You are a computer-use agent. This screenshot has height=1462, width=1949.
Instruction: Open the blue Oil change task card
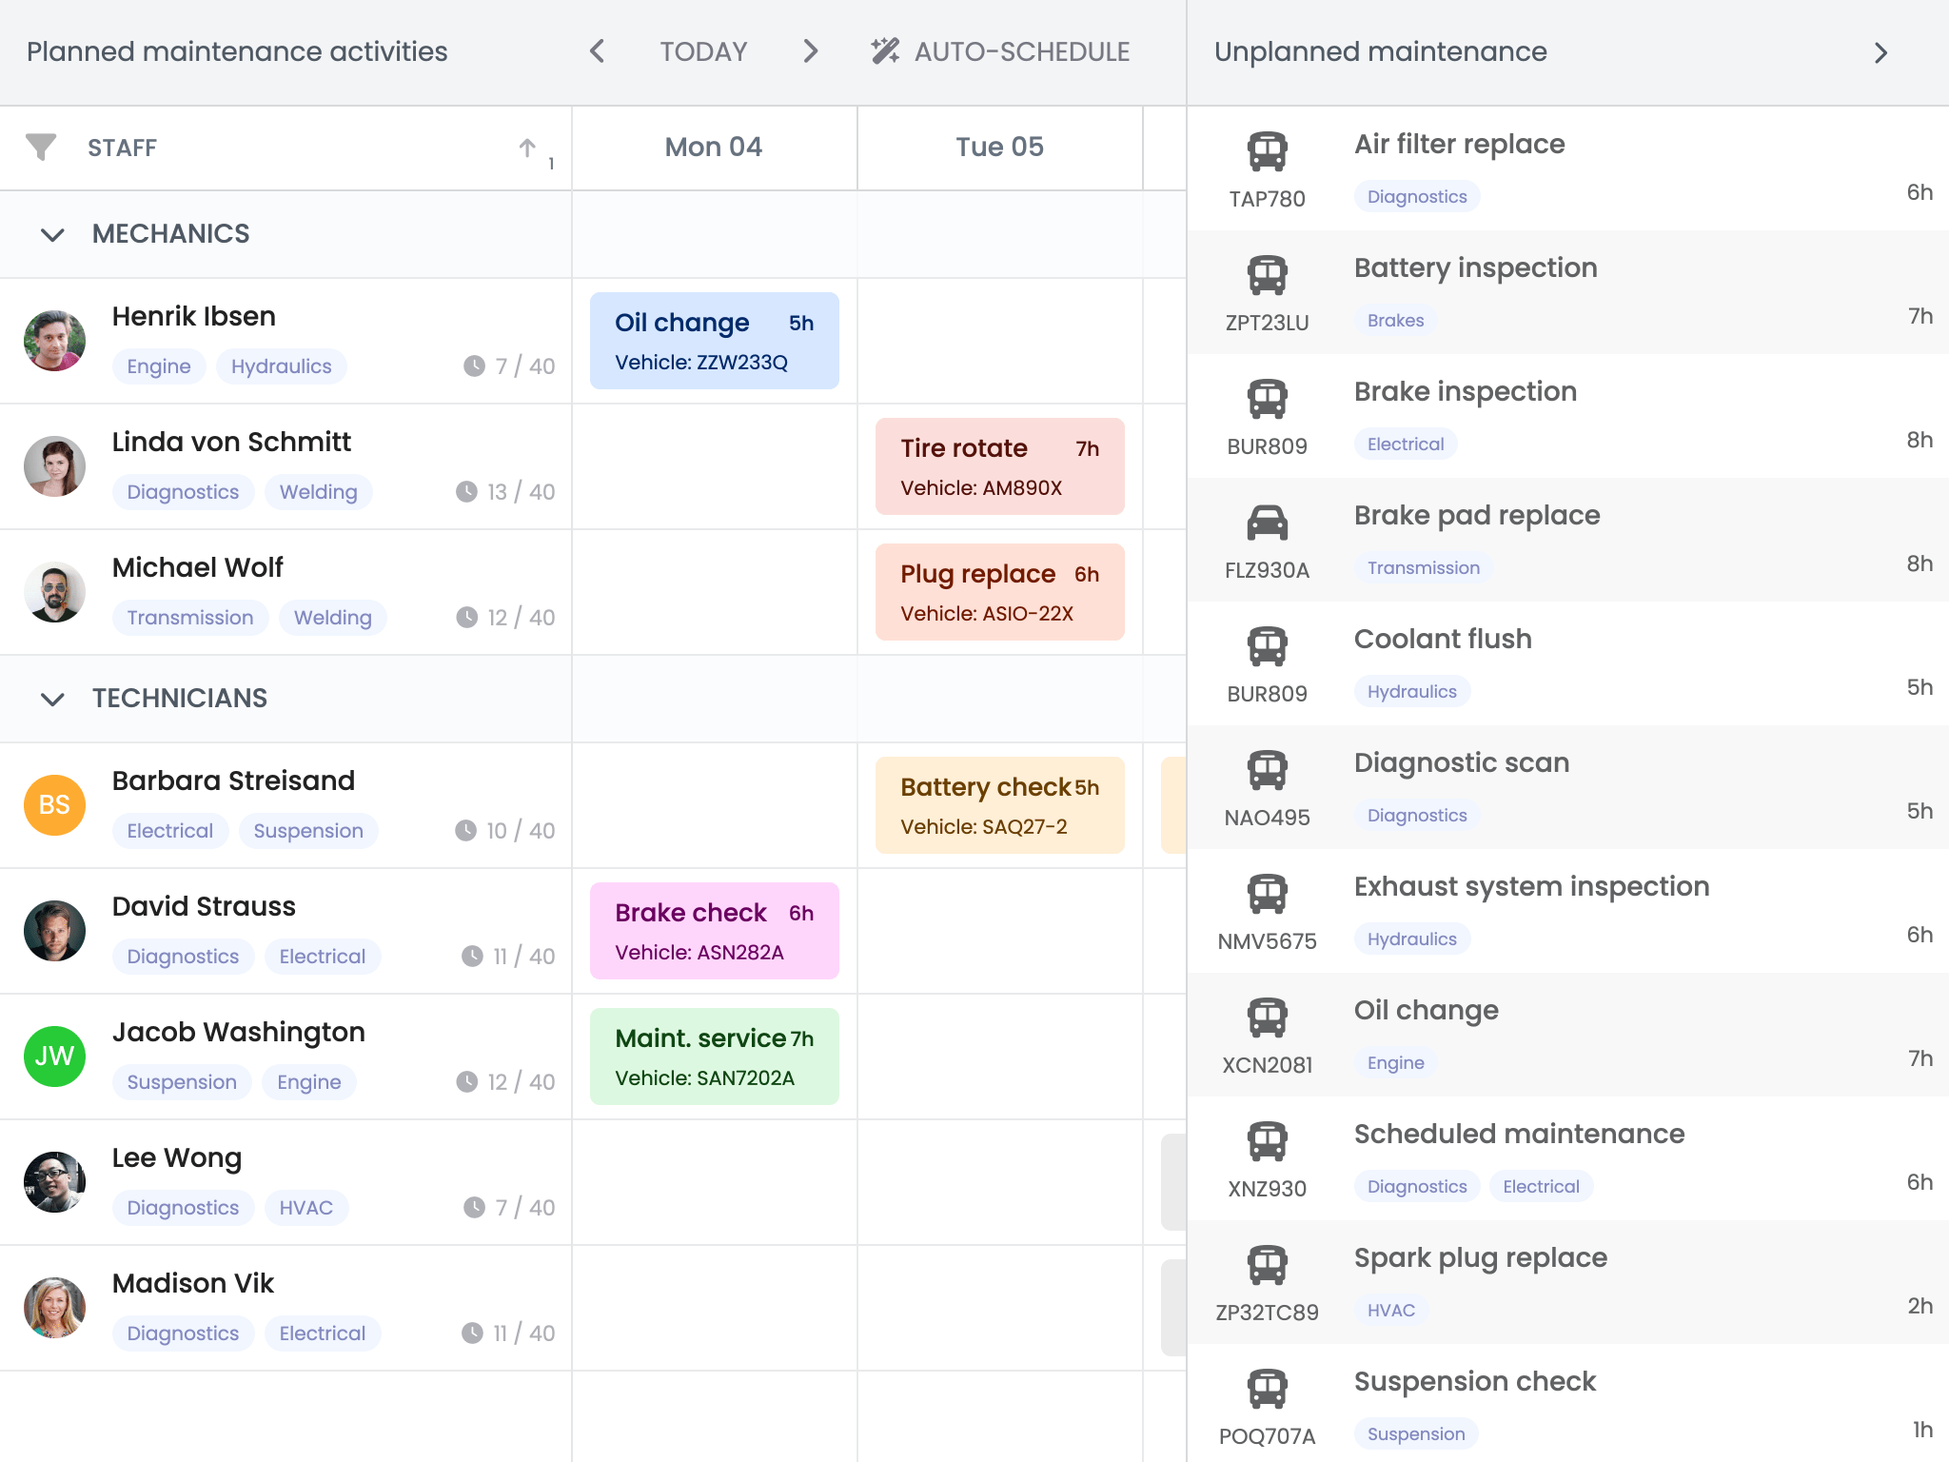pyautogui.click(x=715, y=341)
